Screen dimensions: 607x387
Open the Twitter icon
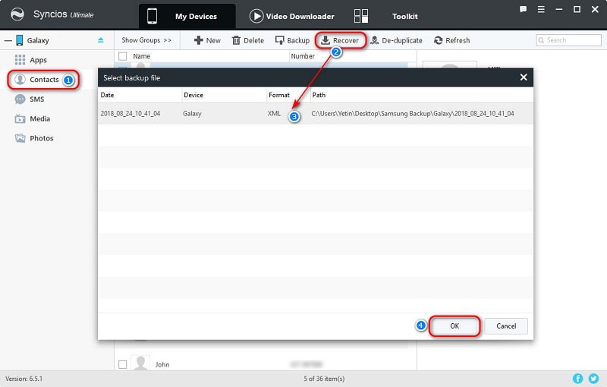[593, 379]
